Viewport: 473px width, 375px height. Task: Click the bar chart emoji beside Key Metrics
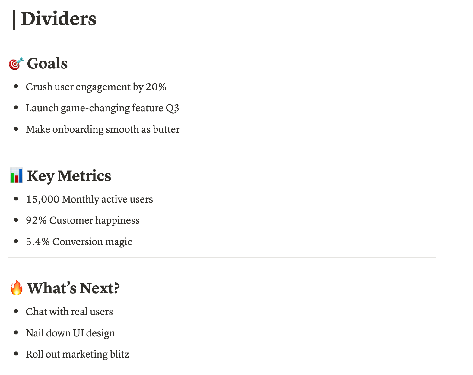pos(16,176)
